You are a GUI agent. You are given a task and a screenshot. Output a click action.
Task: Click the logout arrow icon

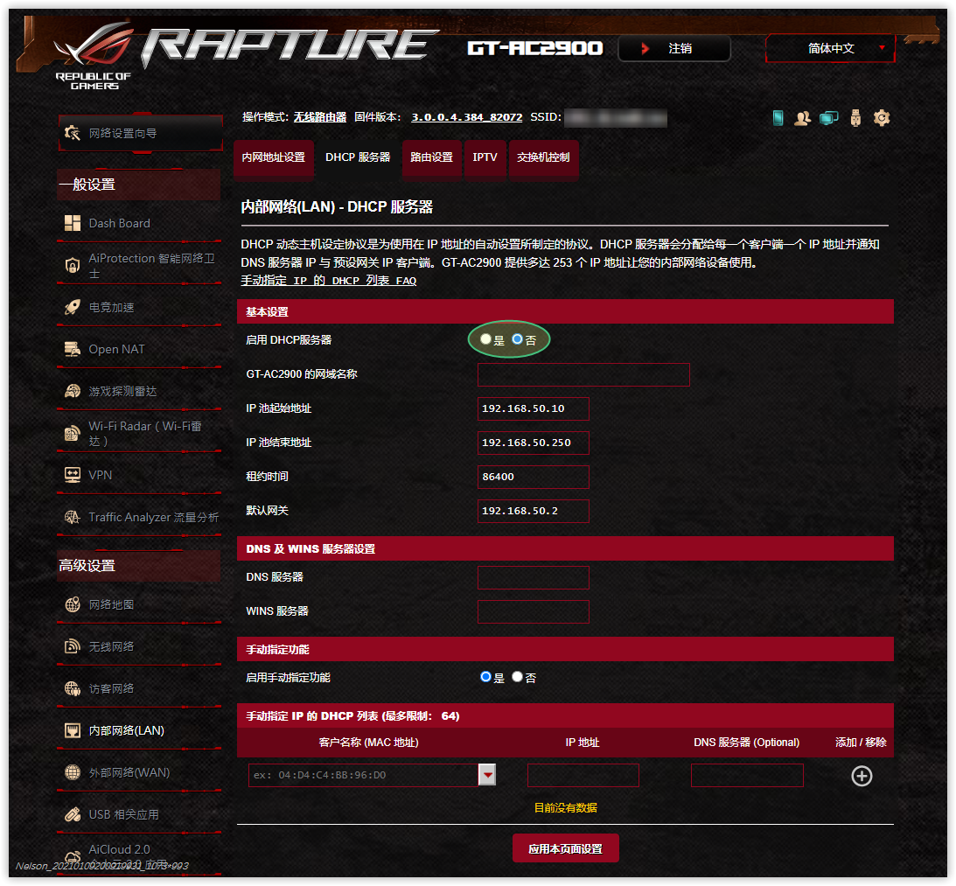[x=645, y=49]
